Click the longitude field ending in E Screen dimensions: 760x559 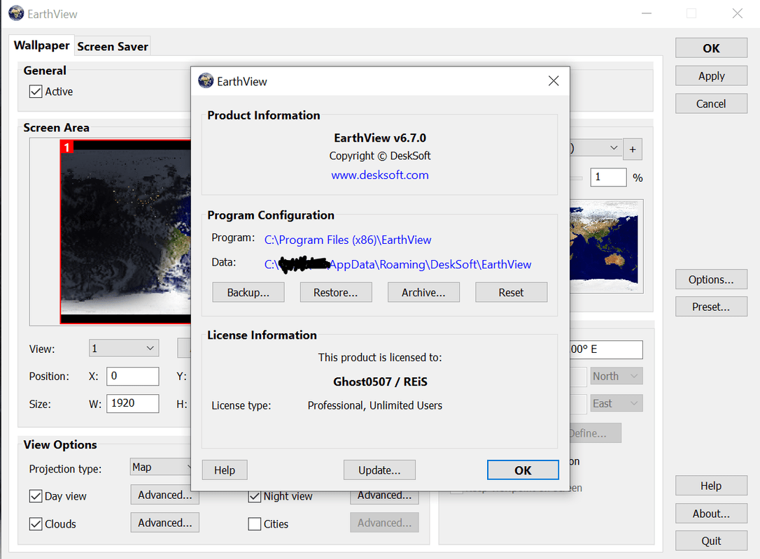click(x=606, y=349)
